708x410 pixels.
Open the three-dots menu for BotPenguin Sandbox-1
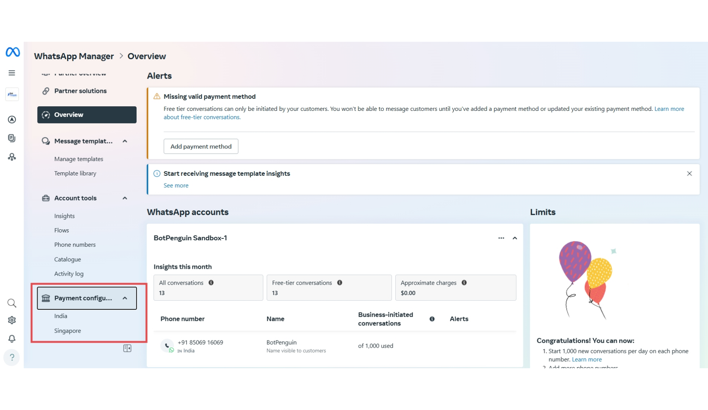[501, 238]
